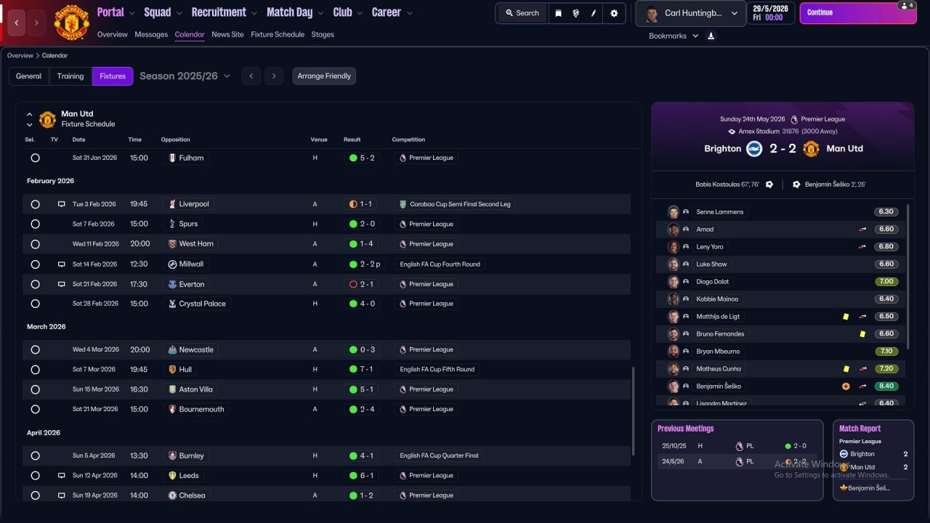The width and height of the screenshot is (930, 523).
Task: Select the Liverpool fixture radio button
Action: 35,204
